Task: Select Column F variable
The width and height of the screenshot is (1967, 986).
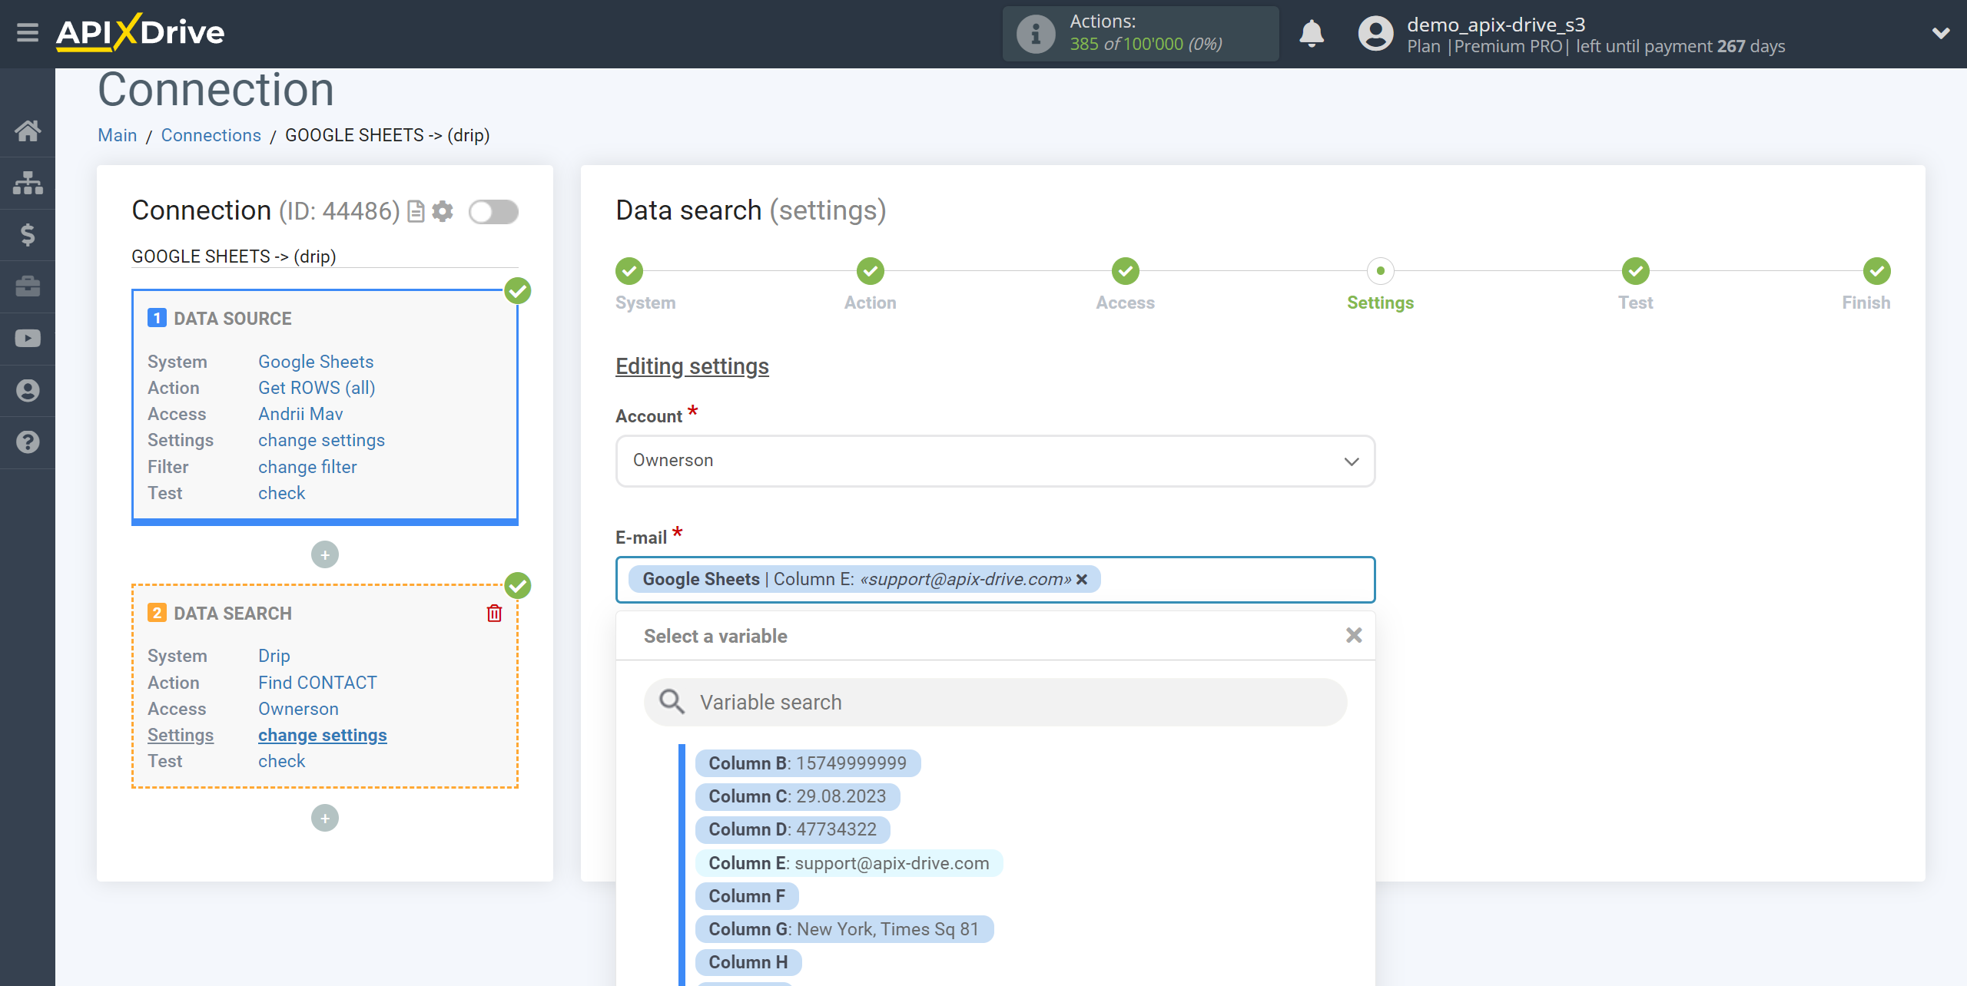Action: [747, 896]
